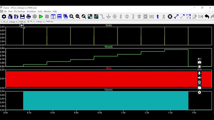Screen dimensions: 214x120
Task: Click the V(tri) trace label
Action: pyautogui.click(x=109, y=68)
